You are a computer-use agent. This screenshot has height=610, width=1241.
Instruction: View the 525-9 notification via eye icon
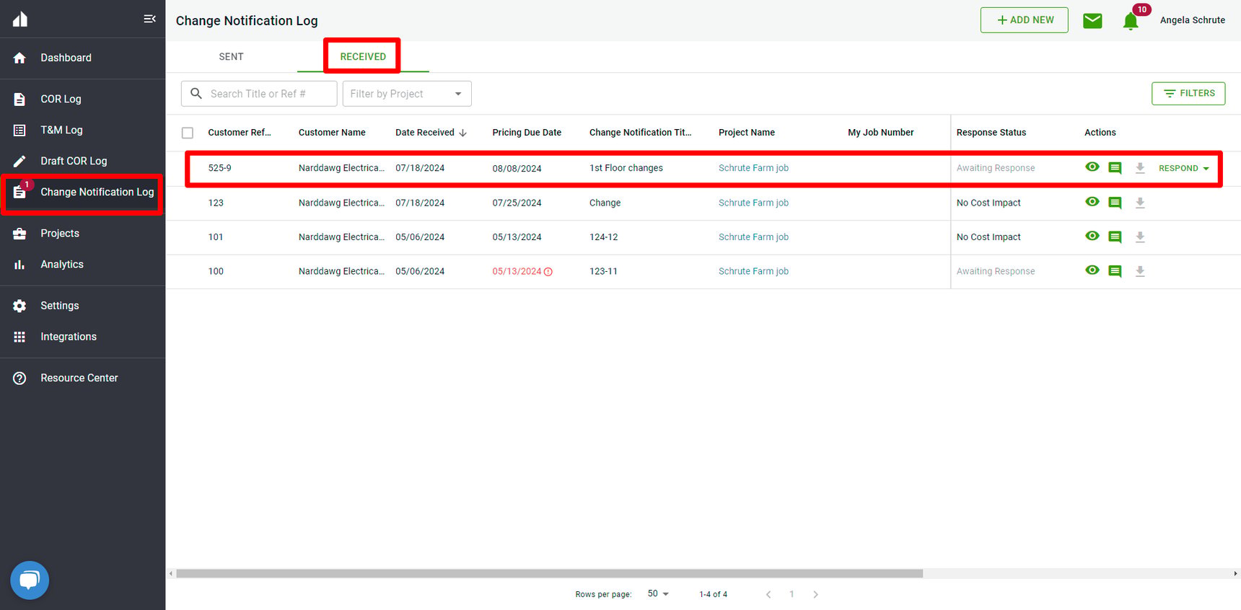click(1092, 167)
